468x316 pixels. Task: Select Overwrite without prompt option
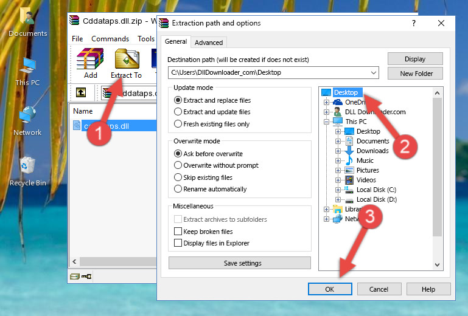(x=178, y=165)
